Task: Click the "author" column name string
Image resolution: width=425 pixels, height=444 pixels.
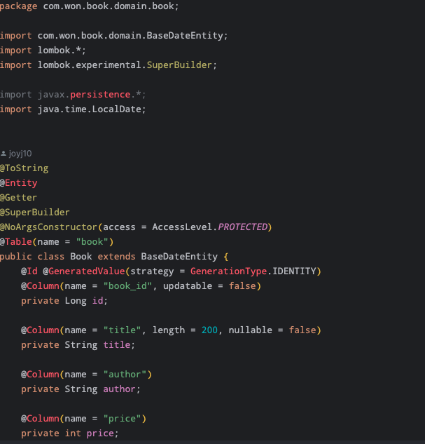Action: (125, 375)
